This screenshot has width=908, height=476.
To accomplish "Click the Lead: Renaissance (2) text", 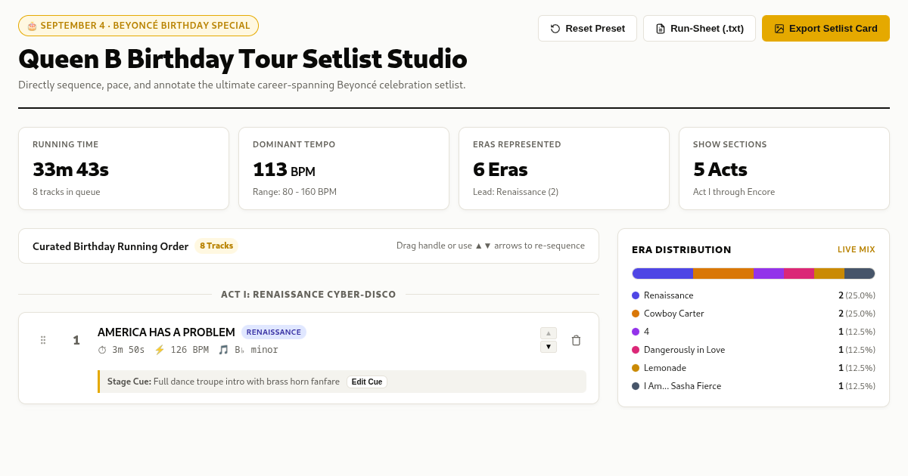I will (515, 192).
